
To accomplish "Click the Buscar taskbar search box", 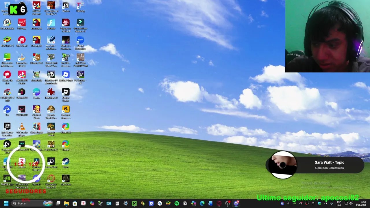I will [33, 203].
